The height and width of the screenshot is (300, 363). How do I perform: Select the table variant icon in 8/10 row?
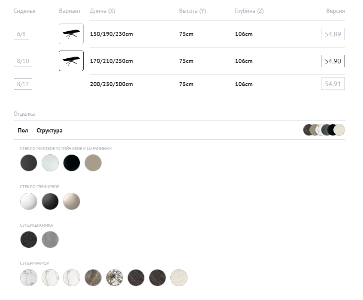[x=71, y=61]
